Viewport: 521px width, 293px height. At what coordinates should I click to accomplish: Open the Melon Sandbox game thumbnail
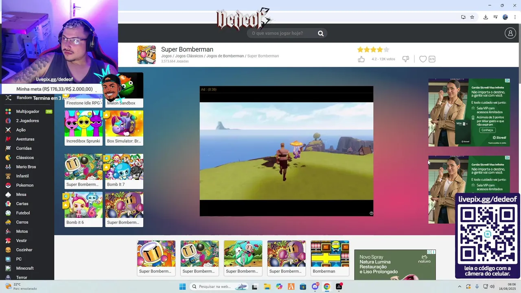[x=124, y=90]
